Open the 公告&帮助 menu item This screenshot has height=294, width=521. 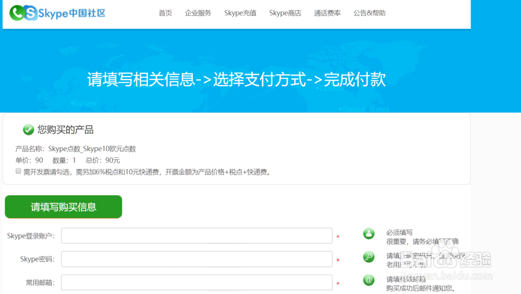tap(369, 13)
